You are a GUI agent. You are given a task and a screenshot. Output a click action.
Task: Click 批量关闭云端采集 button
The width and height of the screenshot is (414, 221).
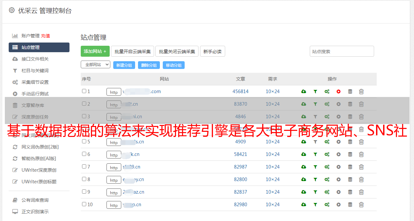coord(177,51)
